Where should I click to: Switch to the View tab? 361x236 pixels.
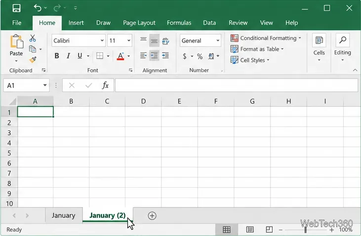pyautogui.click(x=266, y=23)
